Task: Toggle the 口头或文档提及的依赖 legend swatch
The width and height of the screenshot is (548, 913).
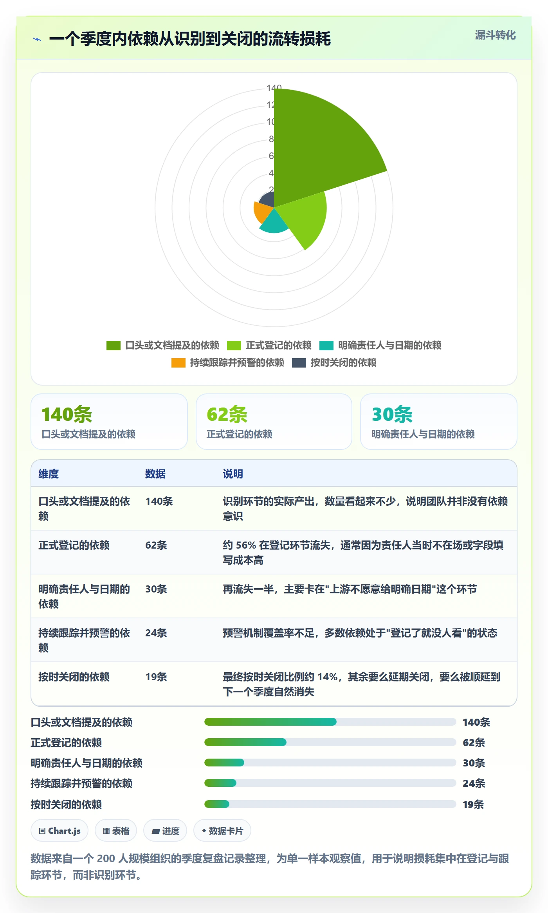Action: click(x=114, y=345)
